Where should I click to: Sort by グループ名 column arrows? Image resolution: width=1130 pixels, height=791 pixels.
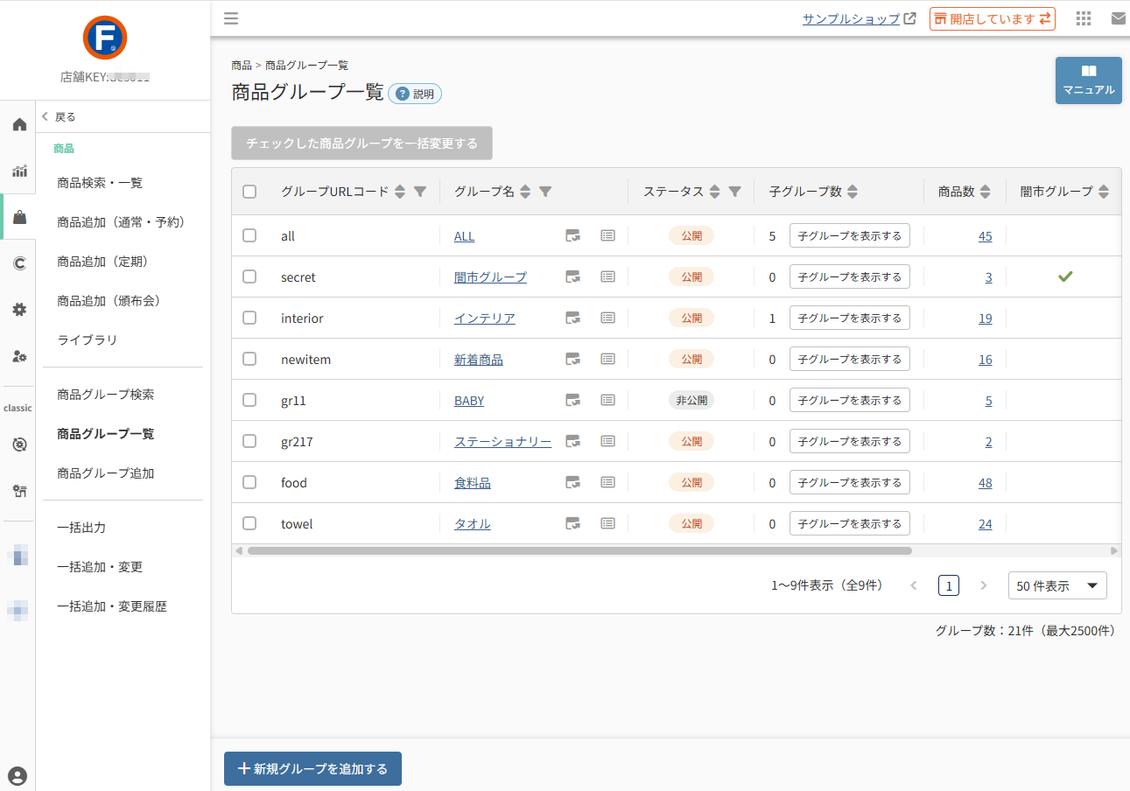pyautogui.click(x=525, y=192)
